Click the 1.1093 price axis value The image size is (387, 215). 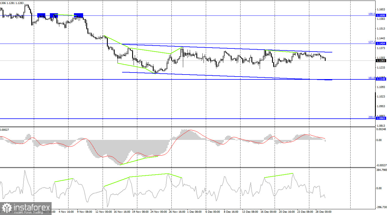(x=381, y=87)
